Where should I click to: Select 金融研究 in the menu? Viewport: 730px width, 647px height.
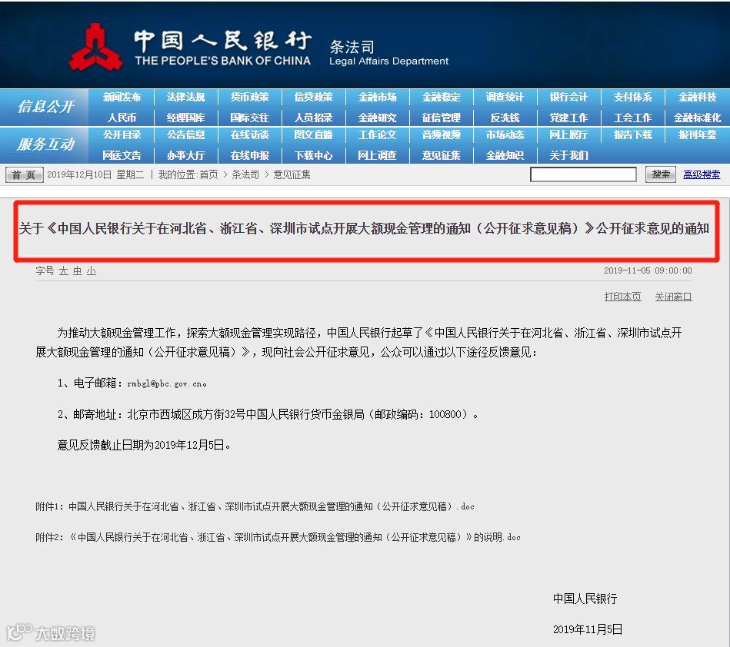point(377,118)
